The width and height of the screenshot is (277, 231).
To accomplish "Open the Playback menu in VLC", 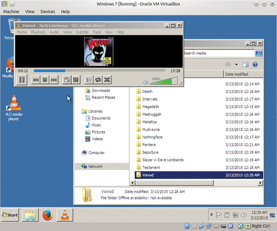I will 38,32.
